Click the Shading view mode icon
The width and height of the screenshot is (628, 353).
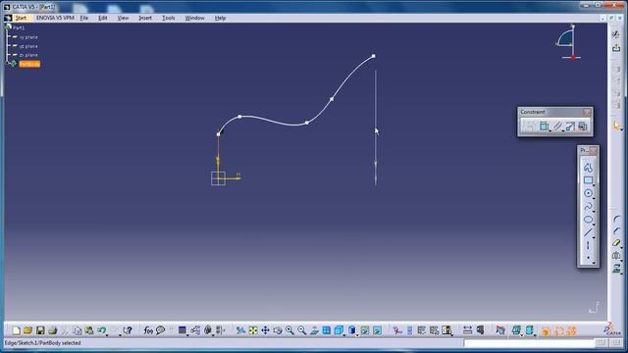(351, 330)
